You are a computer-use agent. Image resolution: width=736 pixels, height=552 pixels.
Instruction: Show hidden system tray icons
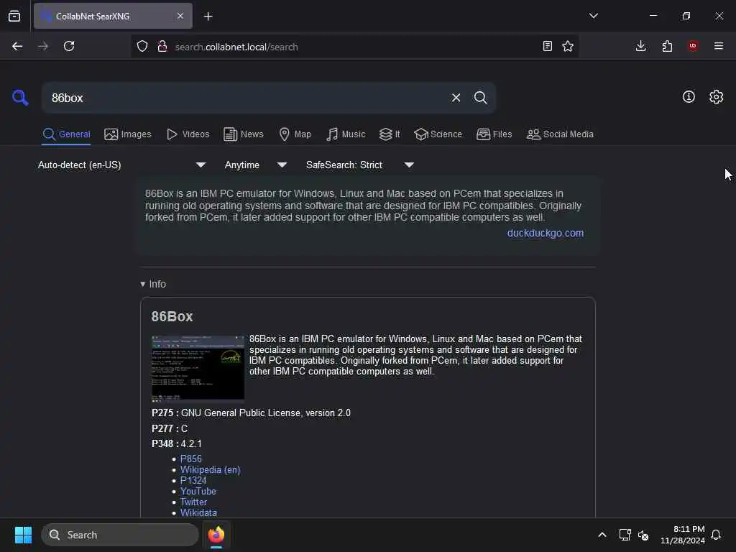602,535
